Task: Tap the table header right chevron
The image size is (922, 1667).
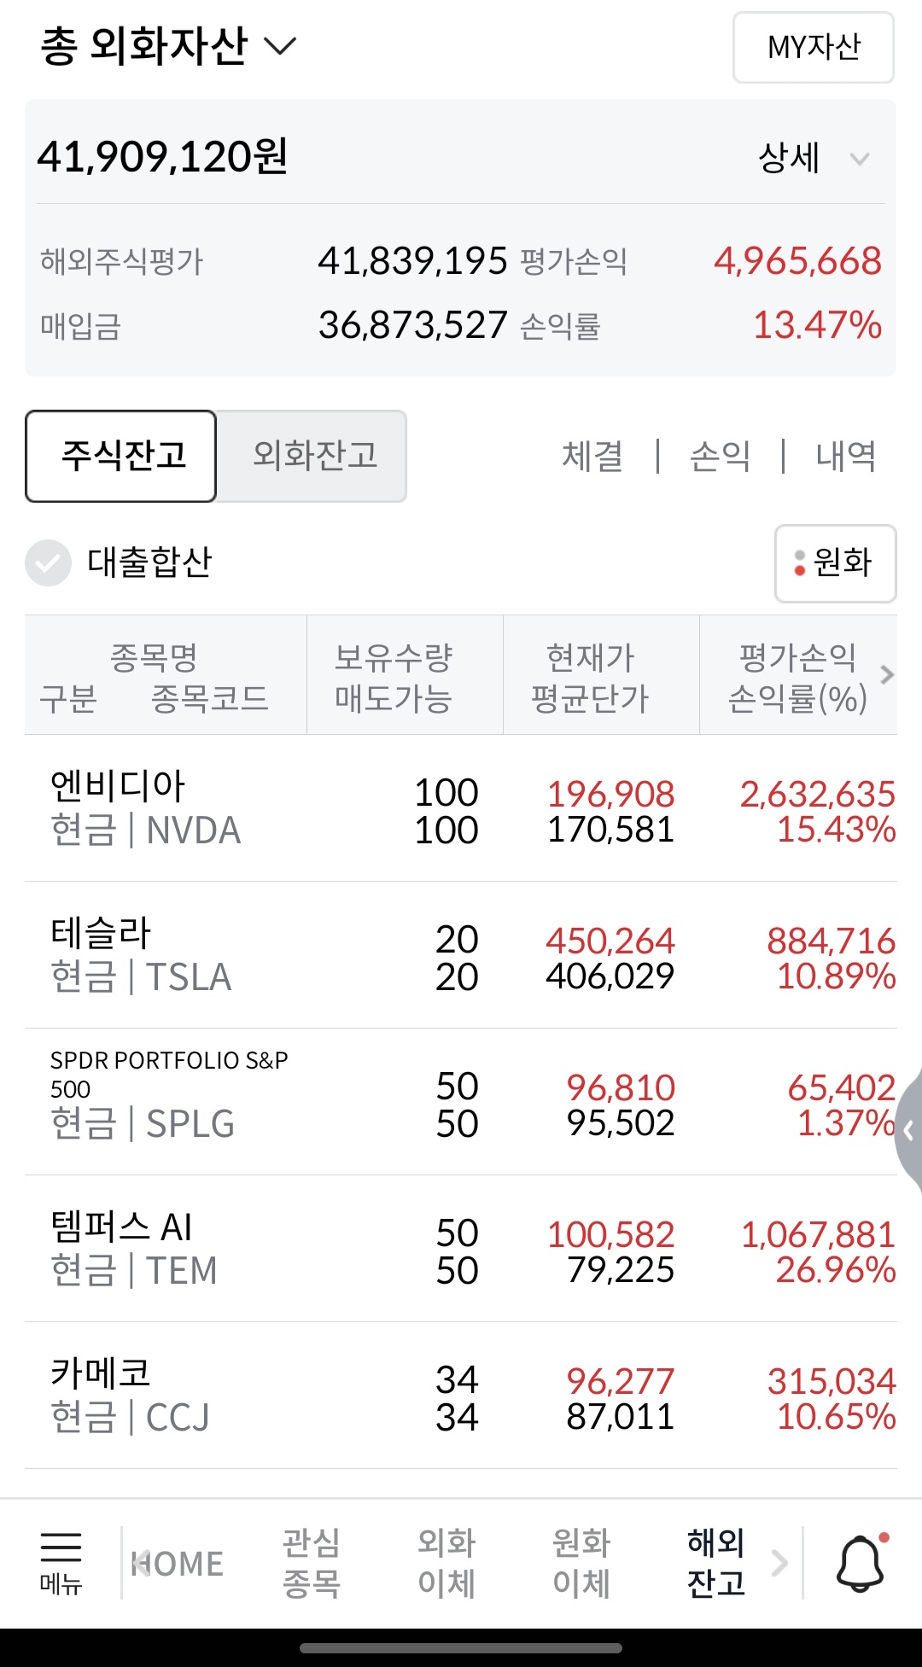Action: tap(887, 674)
